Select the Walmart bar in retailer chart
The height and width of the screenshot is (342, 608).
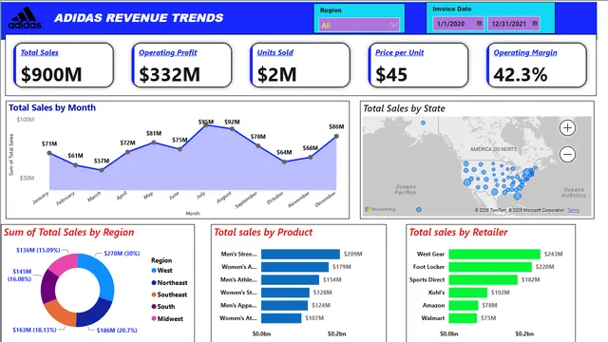tap(463, 318)
